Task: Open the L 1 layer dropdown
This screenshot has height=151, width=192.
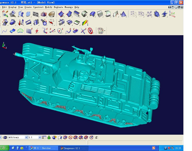Action: click(40, 137)
